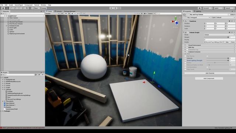Open the GameObject menu
Screen dimensions: 236x133
coord(19,5)
